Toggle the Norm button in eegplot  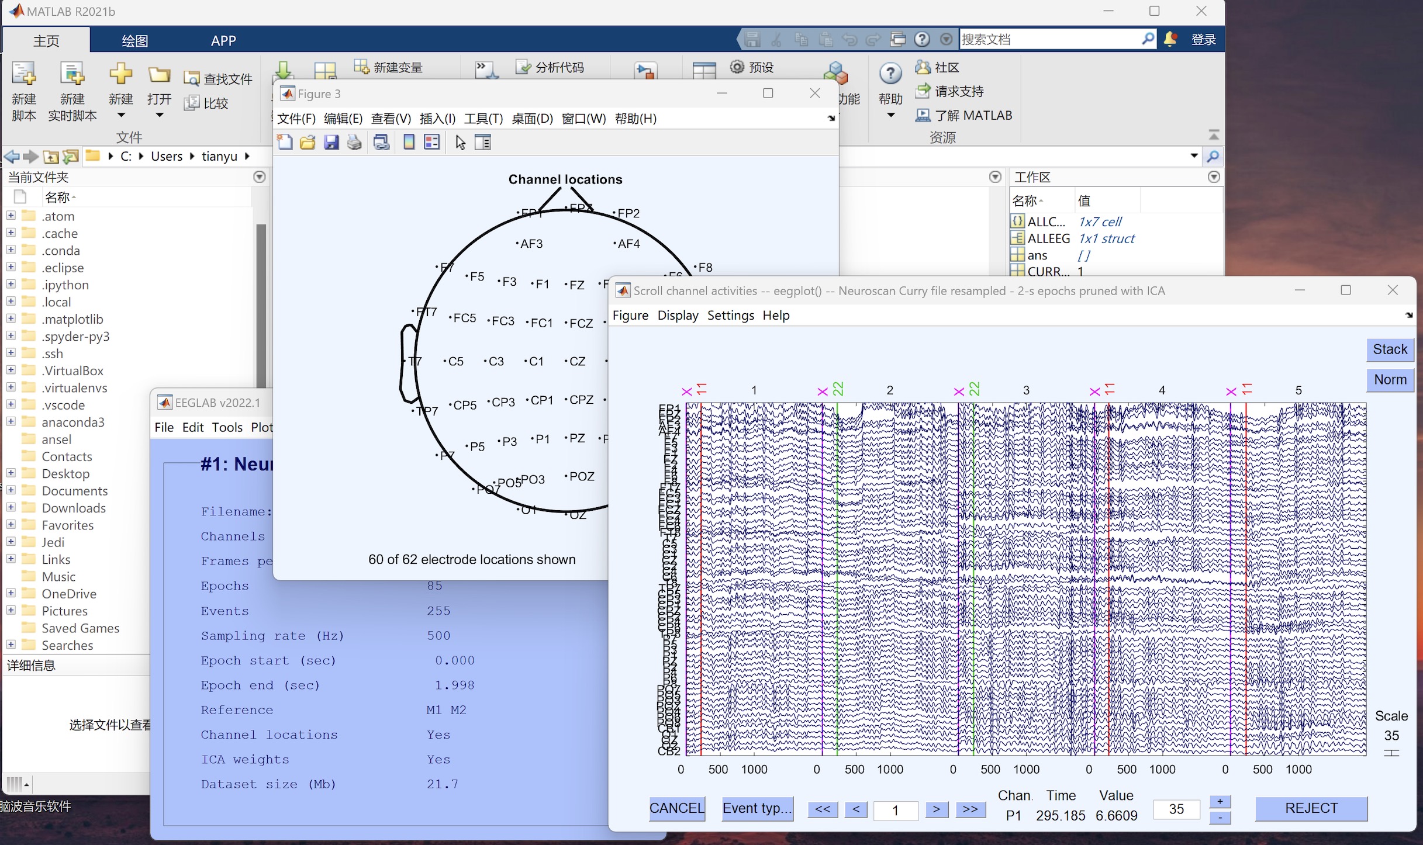(x=1389, y=380)
